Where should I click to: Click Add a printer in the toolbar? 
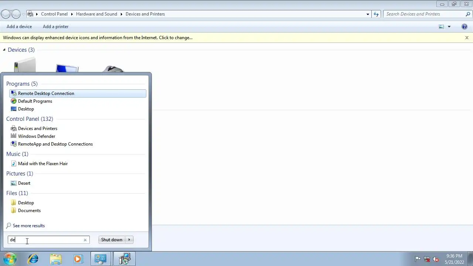click(55, 27)
